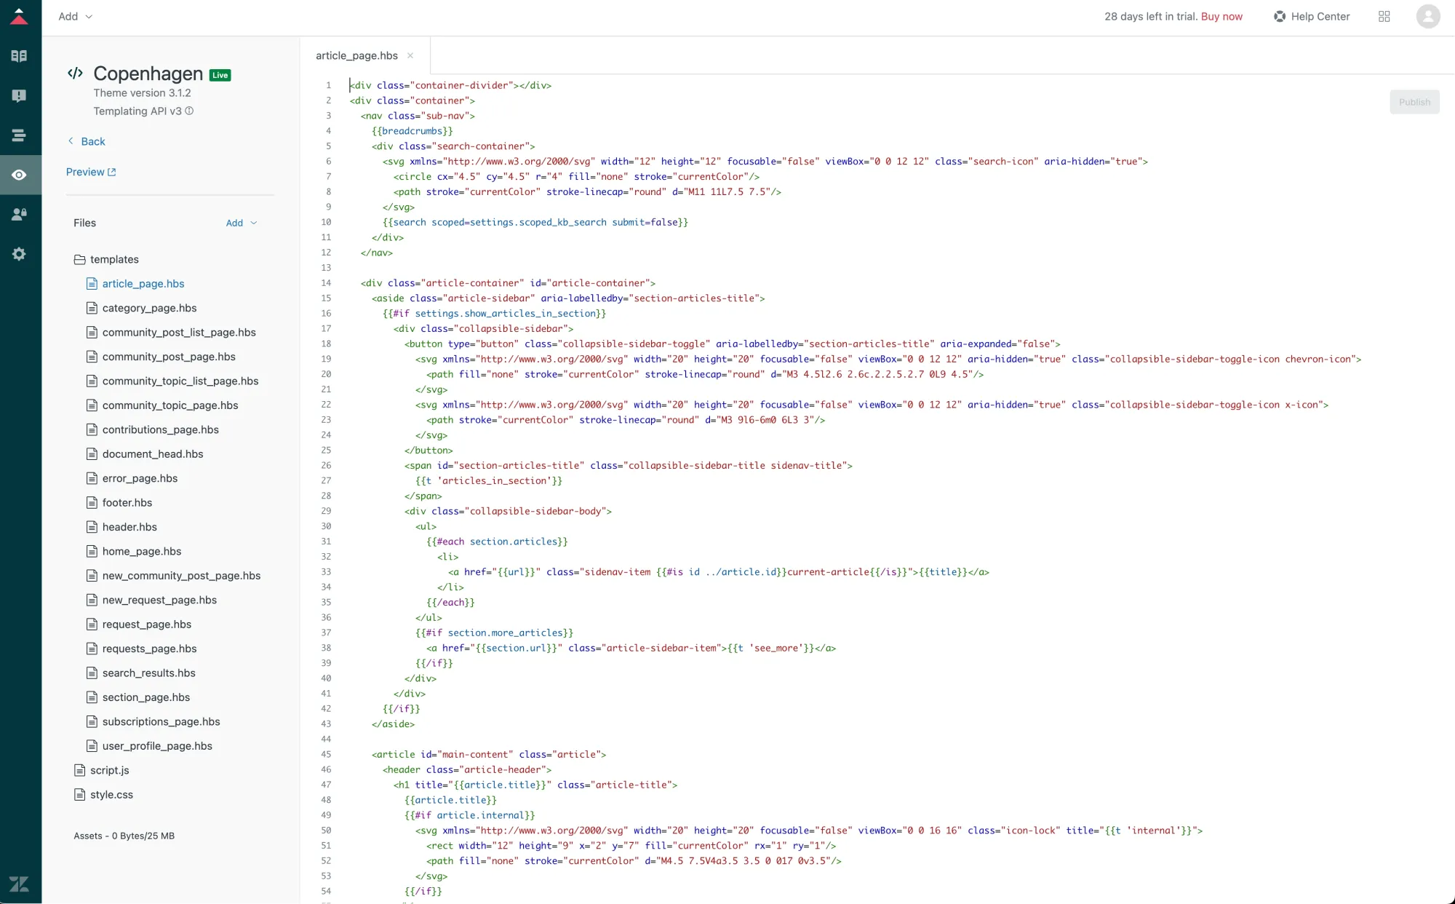Open the Settings gear icon in sidebar
Screen dimensions: 1455x904
(x=20, y=254)
